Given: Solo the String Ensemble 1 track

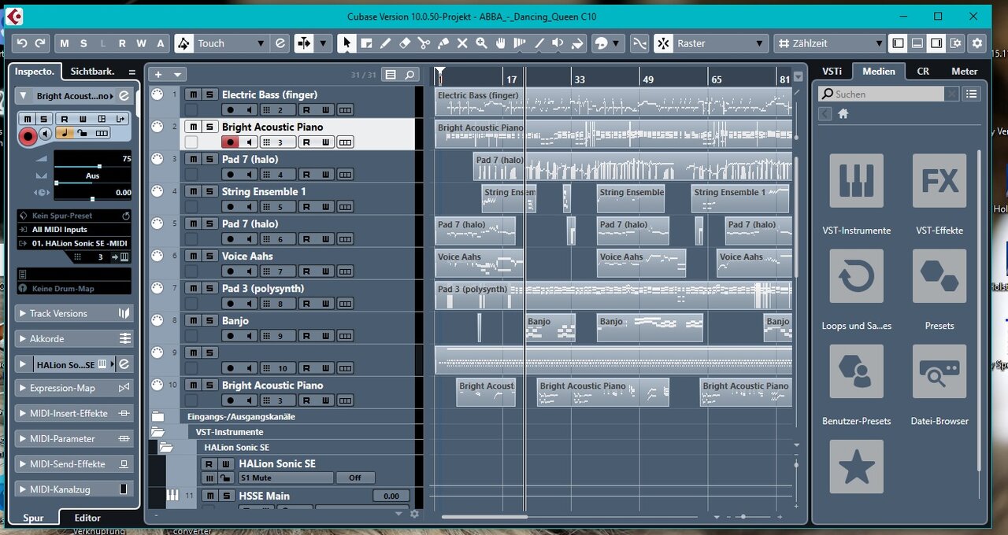Looking at the screenshot, I should pos(209,191).
